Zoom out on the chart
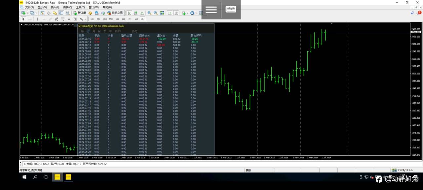 156,13
